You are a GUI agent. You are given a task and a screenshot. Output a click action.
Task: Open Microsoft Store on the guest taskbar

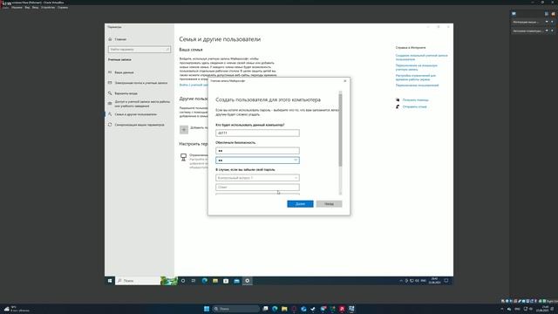click(x=226, y=281)
